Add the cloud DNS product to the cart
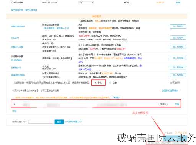 click(178, 68)
